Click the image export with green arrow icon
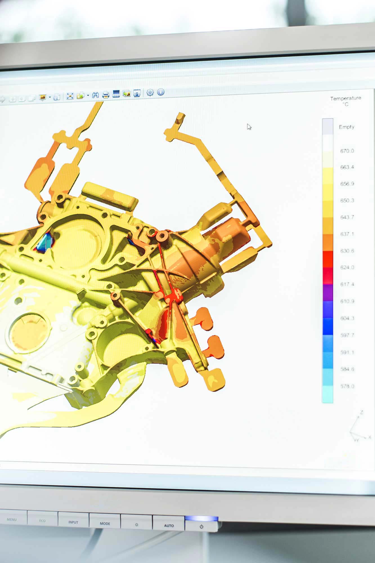The image size is (375, 563). (x=126, y=94)
